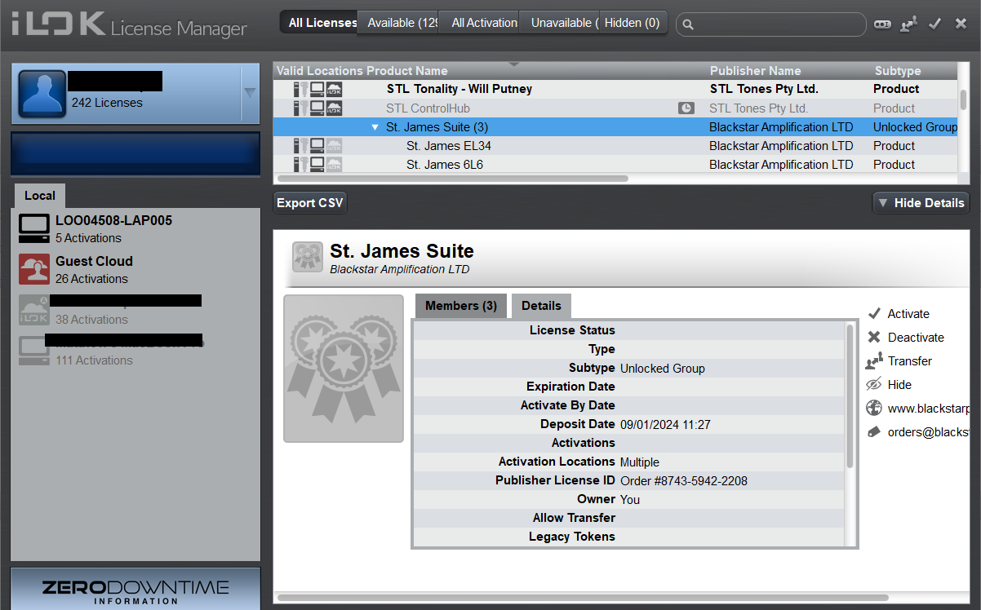Screen dimensions: 981x610
Task: Show the Hidden (0) tab
Action: [633, 23]
